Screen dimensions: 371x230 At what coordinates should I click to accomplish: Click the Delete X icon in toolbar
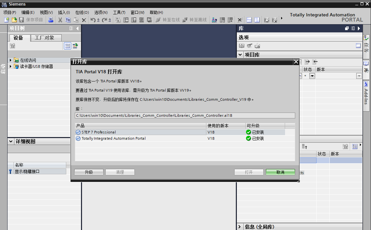point(84,20)
